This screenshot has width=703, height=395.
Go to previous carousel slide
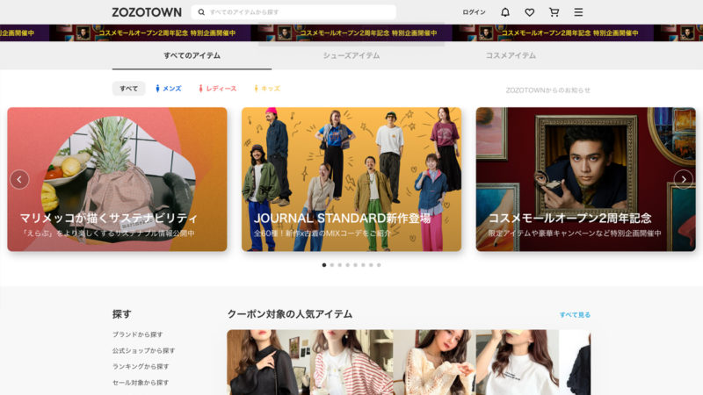tap(19, 179)
